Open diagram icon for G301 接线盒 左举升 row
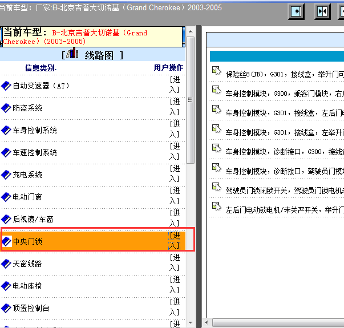The height and width of the screenshot is (328, 344). [x=217, y=129]
